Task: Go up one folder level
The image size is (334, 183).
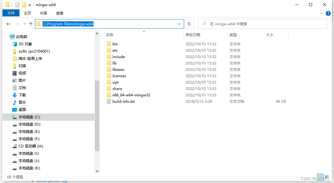Action: (31, 24)
